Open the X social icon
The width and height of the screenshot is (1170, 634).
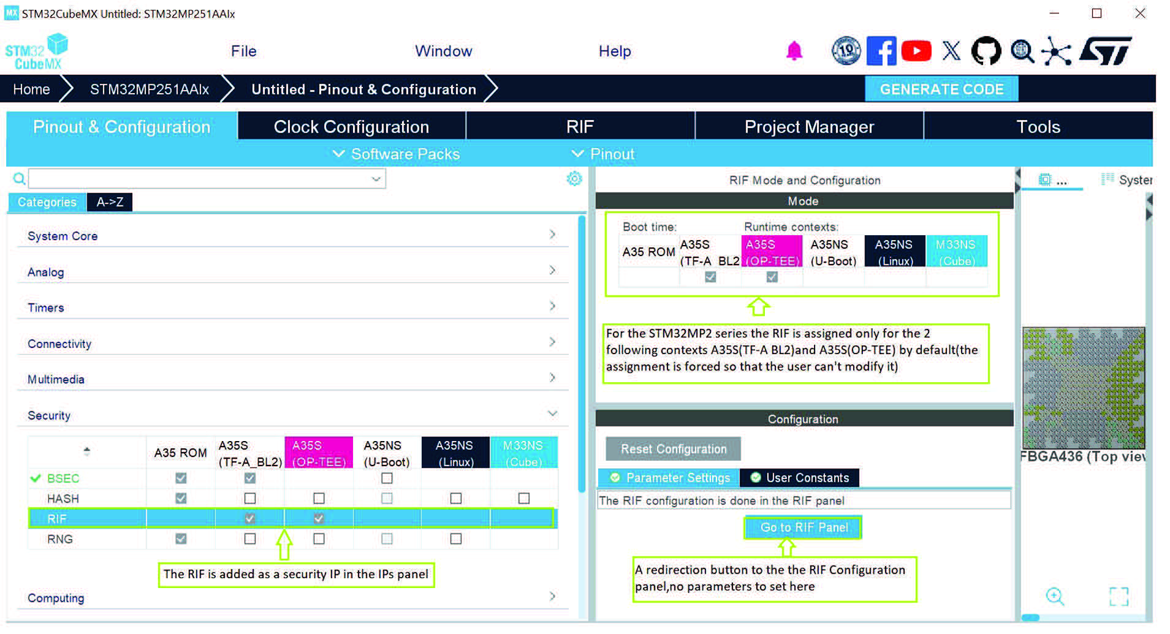[x=951, y=51]
